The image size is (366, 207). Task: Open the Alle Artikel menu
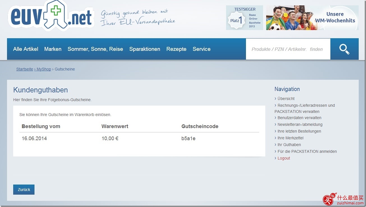(x=26, y=49)
